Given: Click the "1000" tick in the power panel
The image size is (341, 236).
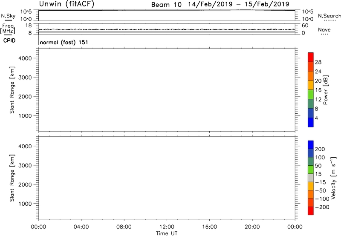Looking at the screenshot, I should [25, 115].
